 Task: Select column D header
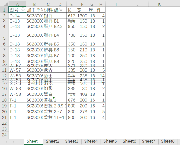[60, 4]
